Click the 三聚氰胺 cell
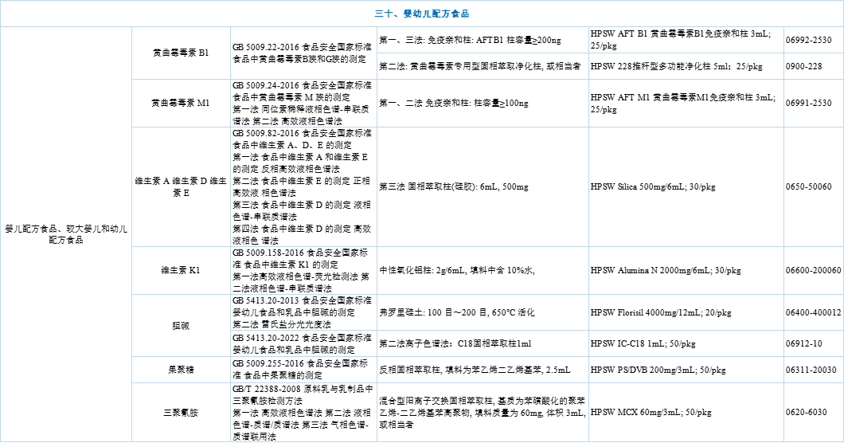The width and height of the screenshot is (844, 443). coord(181,413)
